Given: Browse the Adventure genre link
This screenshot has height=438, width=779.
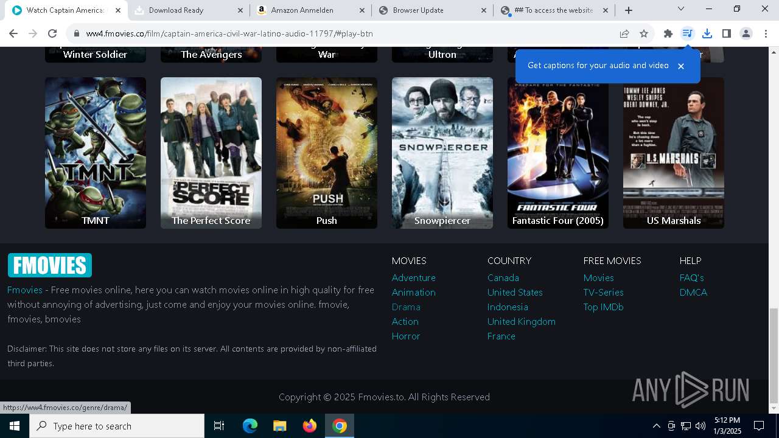Looking at the screenshot, I should (x=414, y=277).
